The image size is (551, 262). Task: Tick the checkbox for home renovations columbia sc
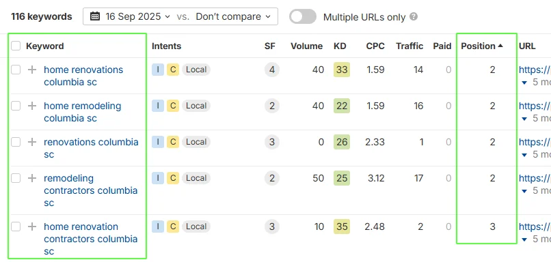(16, 70)
